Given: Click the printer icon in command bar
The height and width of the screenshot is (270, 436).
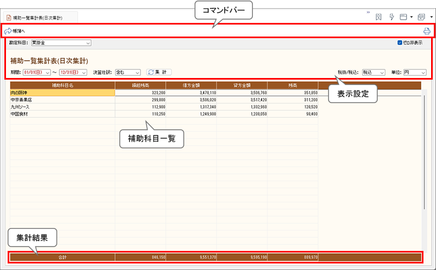Looking at the screenshot, I should 427,31.
